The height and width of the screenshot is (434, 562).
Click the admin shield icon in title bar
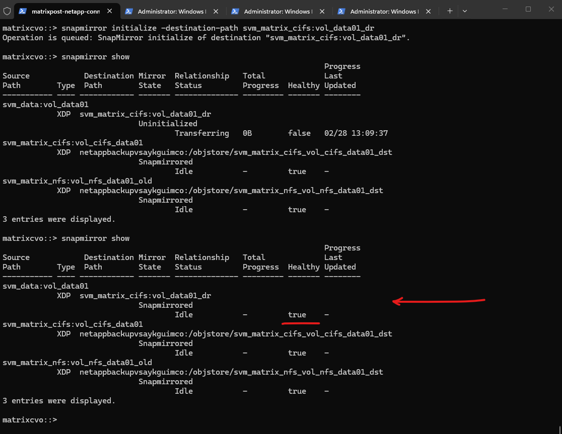click(7, 11)
